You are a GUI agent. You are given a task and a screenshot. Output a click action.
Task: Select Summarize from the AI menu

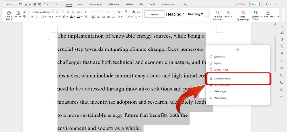(x=219, y=57)
